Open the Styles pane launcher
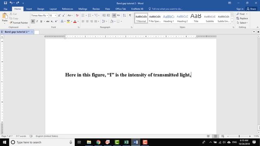 click(x=233, y=27)
